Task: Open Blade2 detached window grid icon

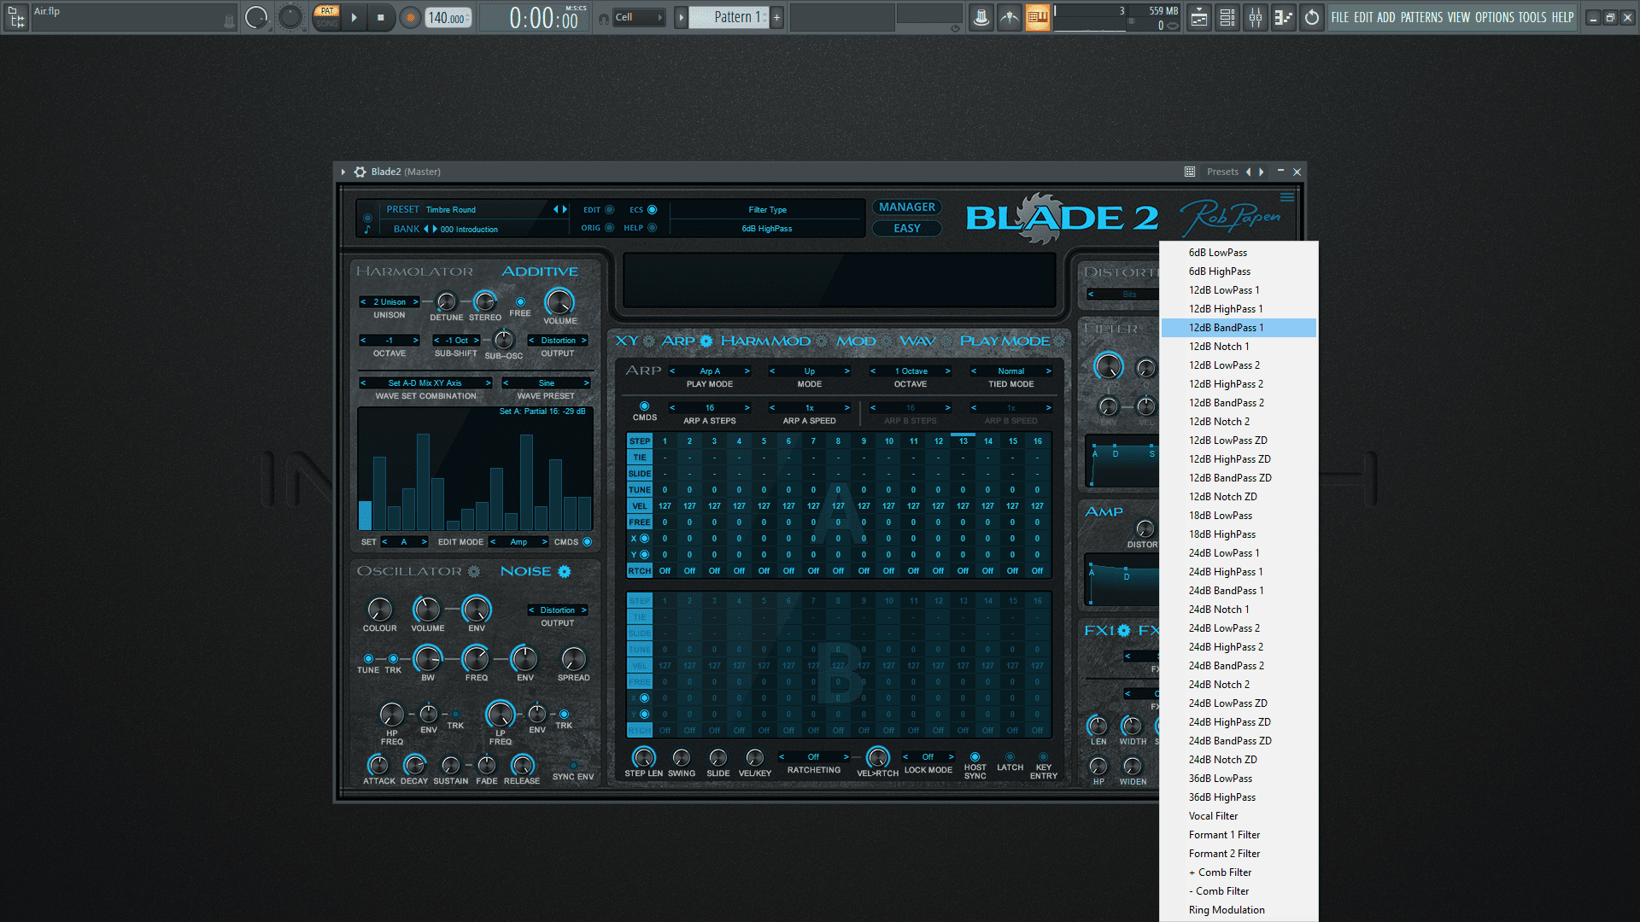Action: pos(1190,172)
